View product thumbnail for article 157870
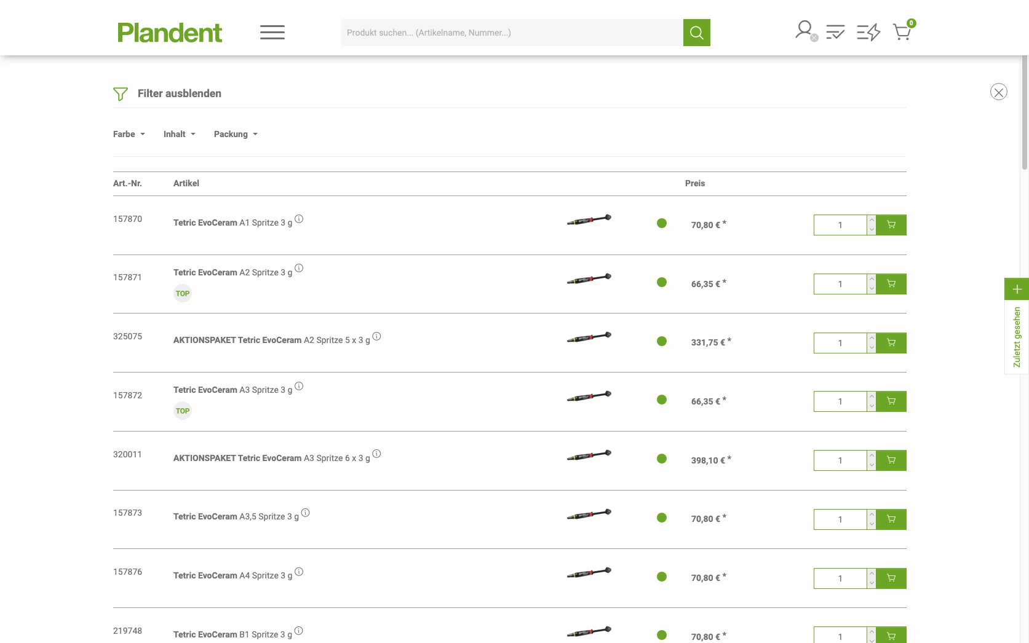The height and width of the screenshot is (643, 1029). (x=589, y=219)
